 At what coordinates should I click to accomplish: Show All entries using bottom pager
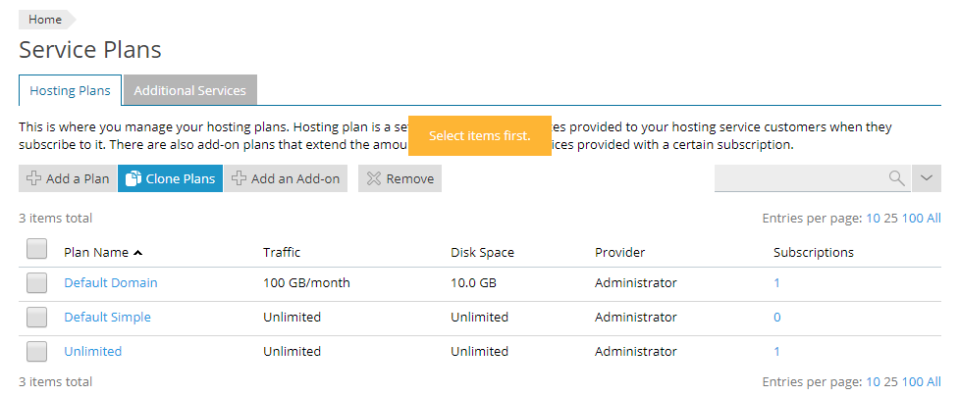(x=933, y=382)
